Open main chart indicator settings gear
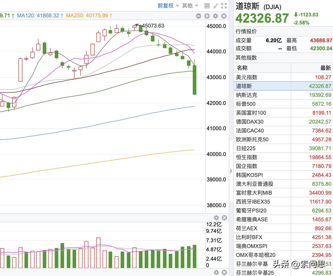 pyautogui.click(x=215, y=16)
